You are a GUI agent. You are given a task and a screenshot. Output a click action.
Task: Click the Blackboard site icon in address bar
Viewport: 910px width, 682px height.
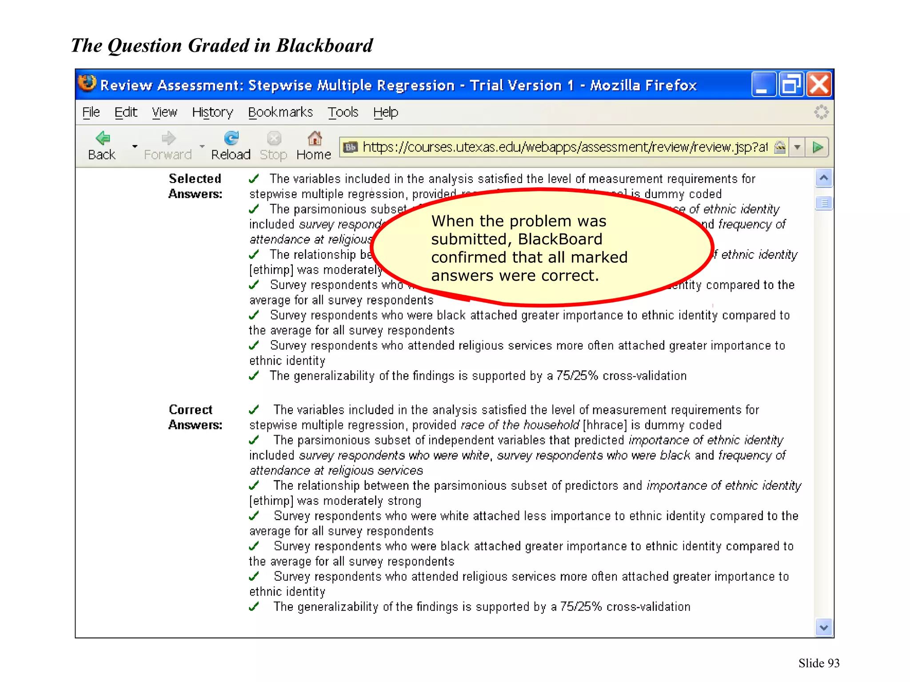[350, 147]
